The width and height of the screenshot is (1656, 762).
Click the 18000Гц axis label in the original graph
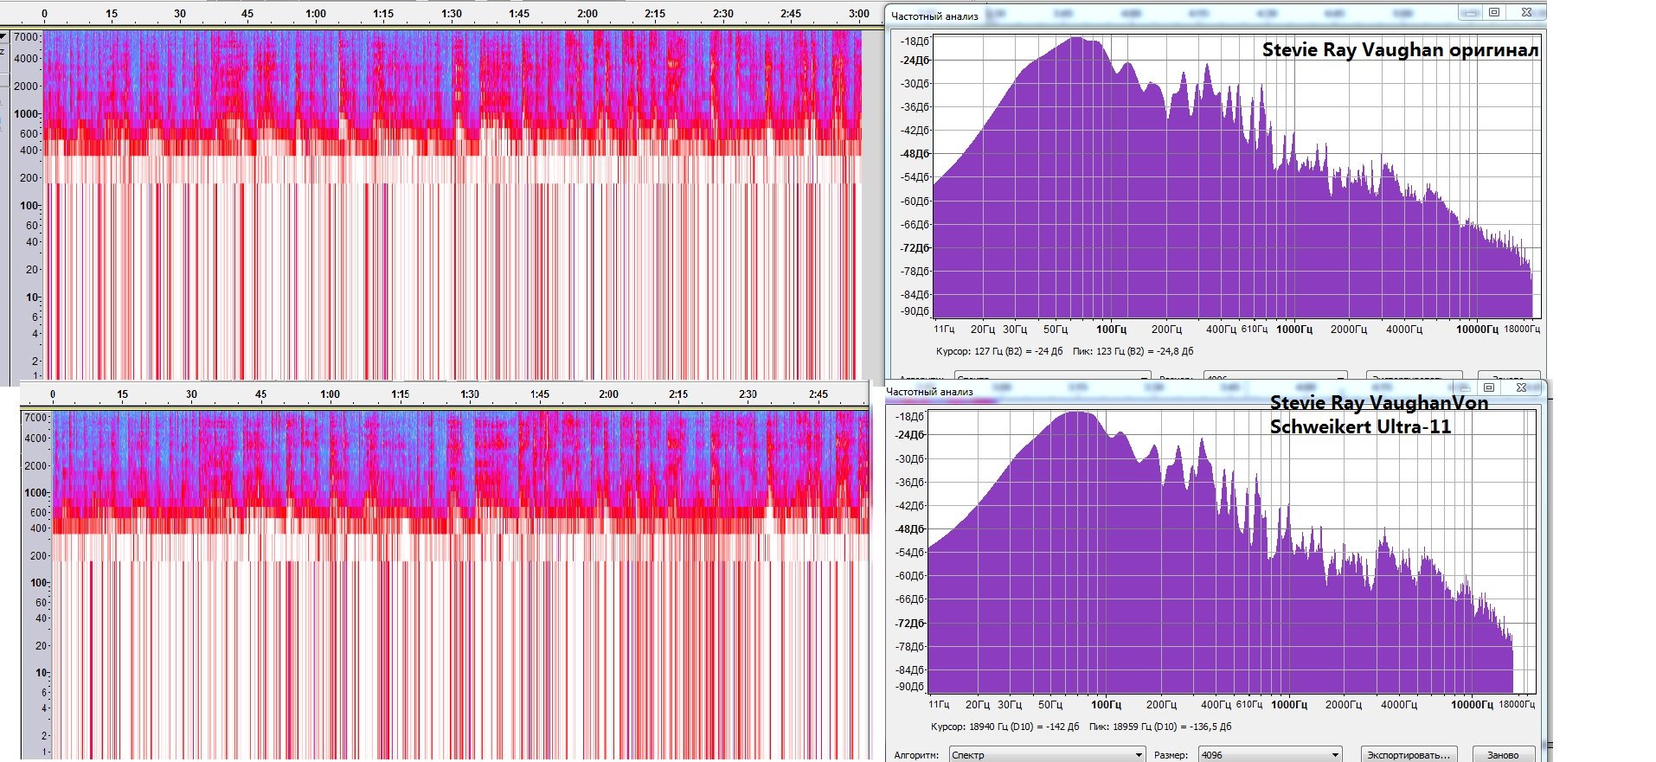point(1522,329)
